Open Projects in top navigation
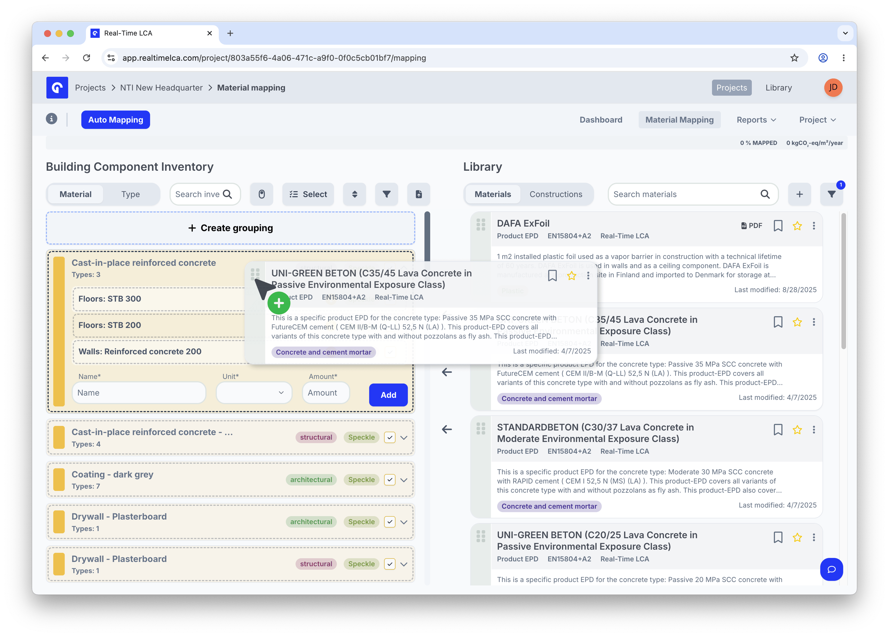The height and width of the screenshot is (637, 889). (731, 87)
